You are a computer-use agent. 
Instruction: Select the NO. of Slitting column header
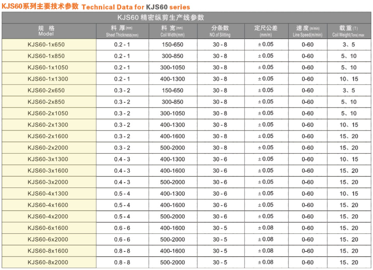(220, 31)
